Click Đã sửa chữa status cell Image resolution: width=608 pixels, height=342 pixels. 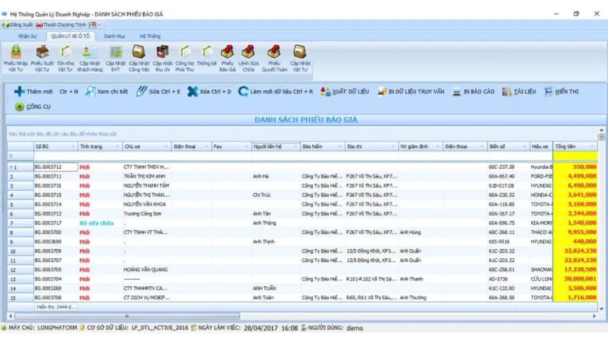[x=100, y=223]
